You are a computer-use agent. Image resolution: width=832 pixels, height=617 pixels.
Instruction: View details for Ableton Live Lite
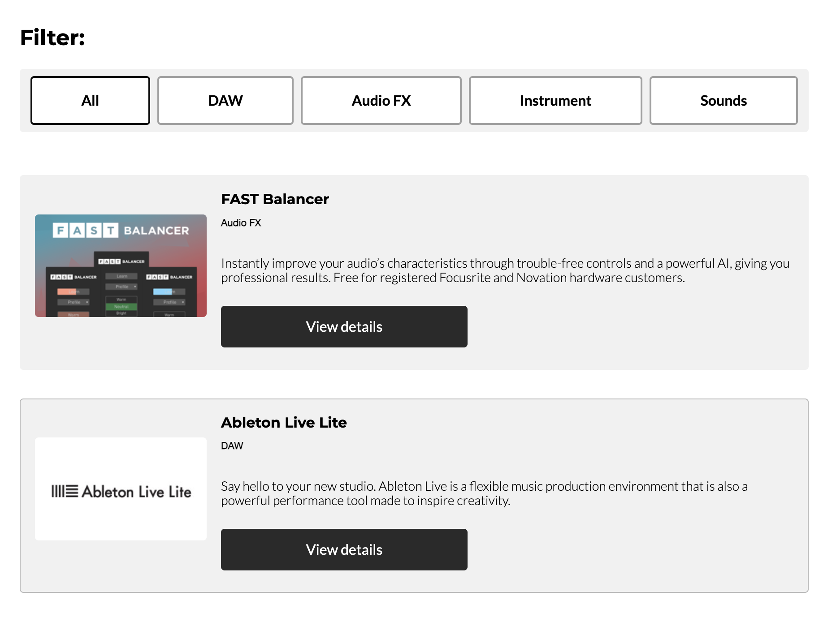344,550
